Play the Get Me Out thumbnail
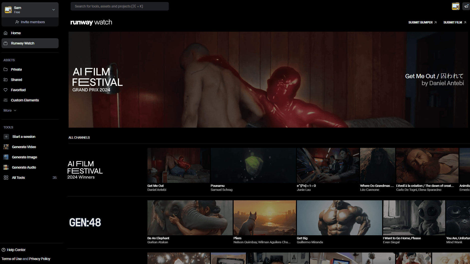Viewport: 470px width, 264px height. pos(179,165)
